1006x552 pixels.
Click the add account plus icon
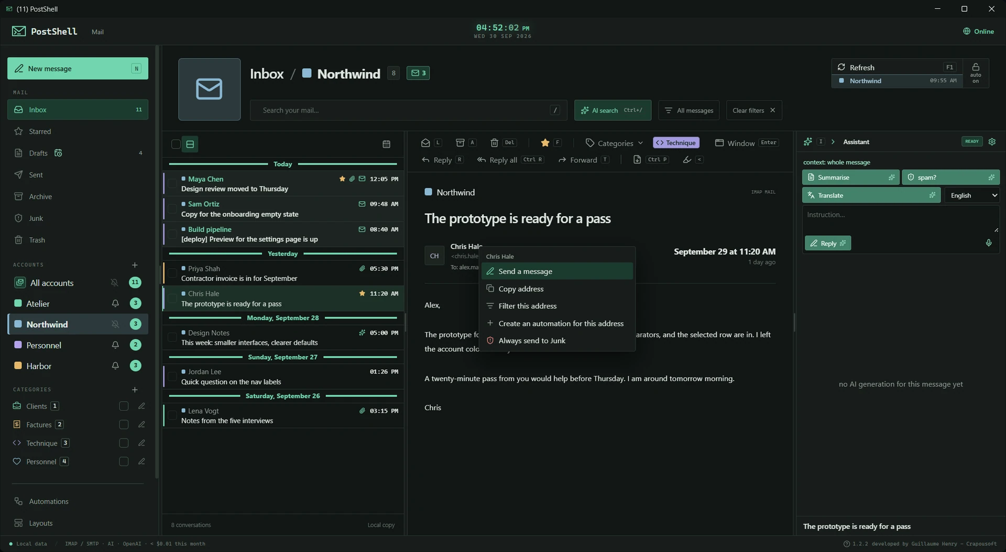135,265
